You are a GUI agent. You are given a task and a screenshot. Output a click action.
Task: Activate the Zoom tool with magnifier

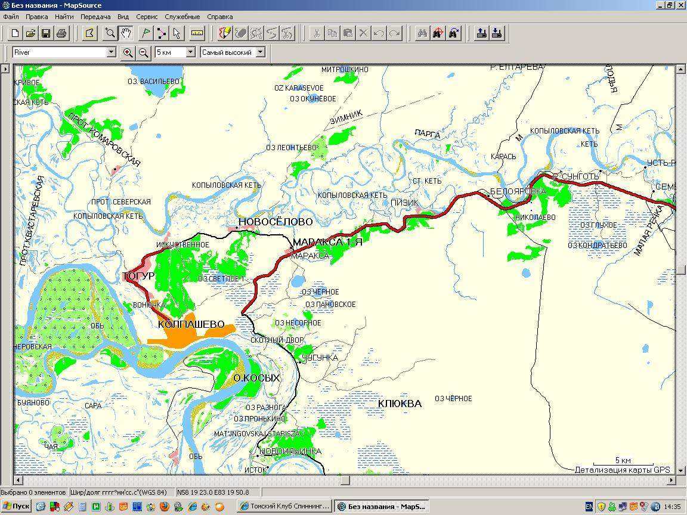click(x=110, y=33)
